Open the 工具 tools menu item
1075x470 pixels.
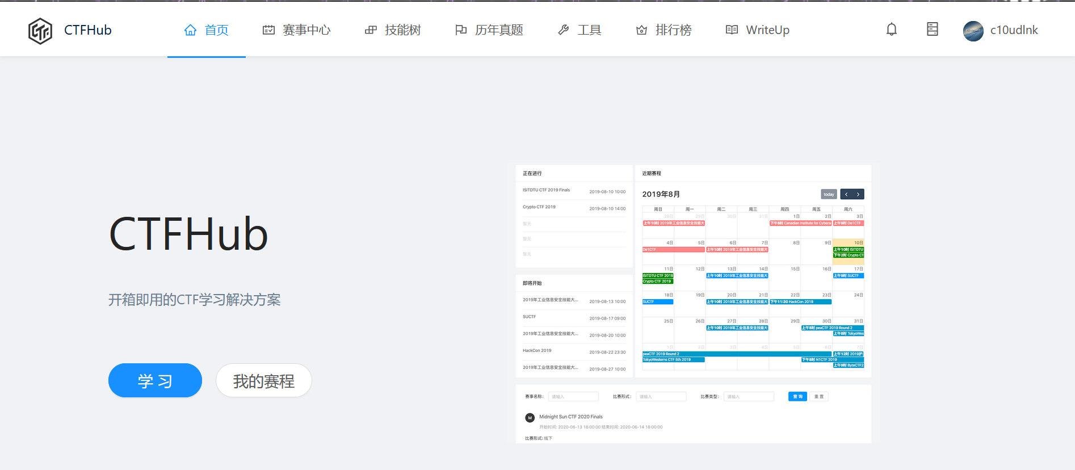coord(580,30)
